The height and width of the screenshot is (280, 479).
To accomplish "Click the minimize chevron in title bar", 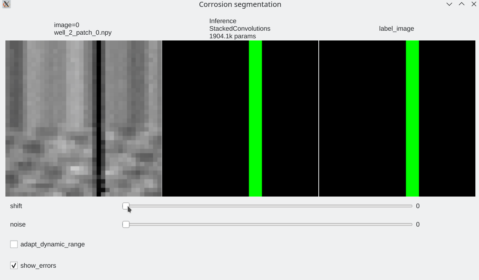I will pyautogui.click(x=449, y=4).
